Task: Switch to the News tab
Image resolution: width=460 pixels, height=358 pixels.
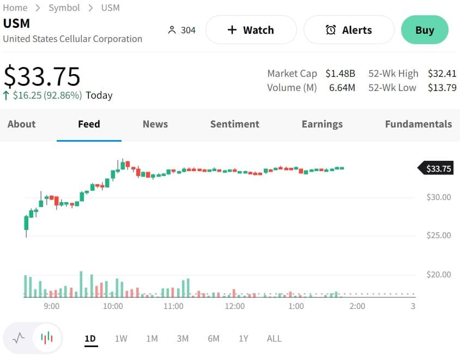Action: 155,124
